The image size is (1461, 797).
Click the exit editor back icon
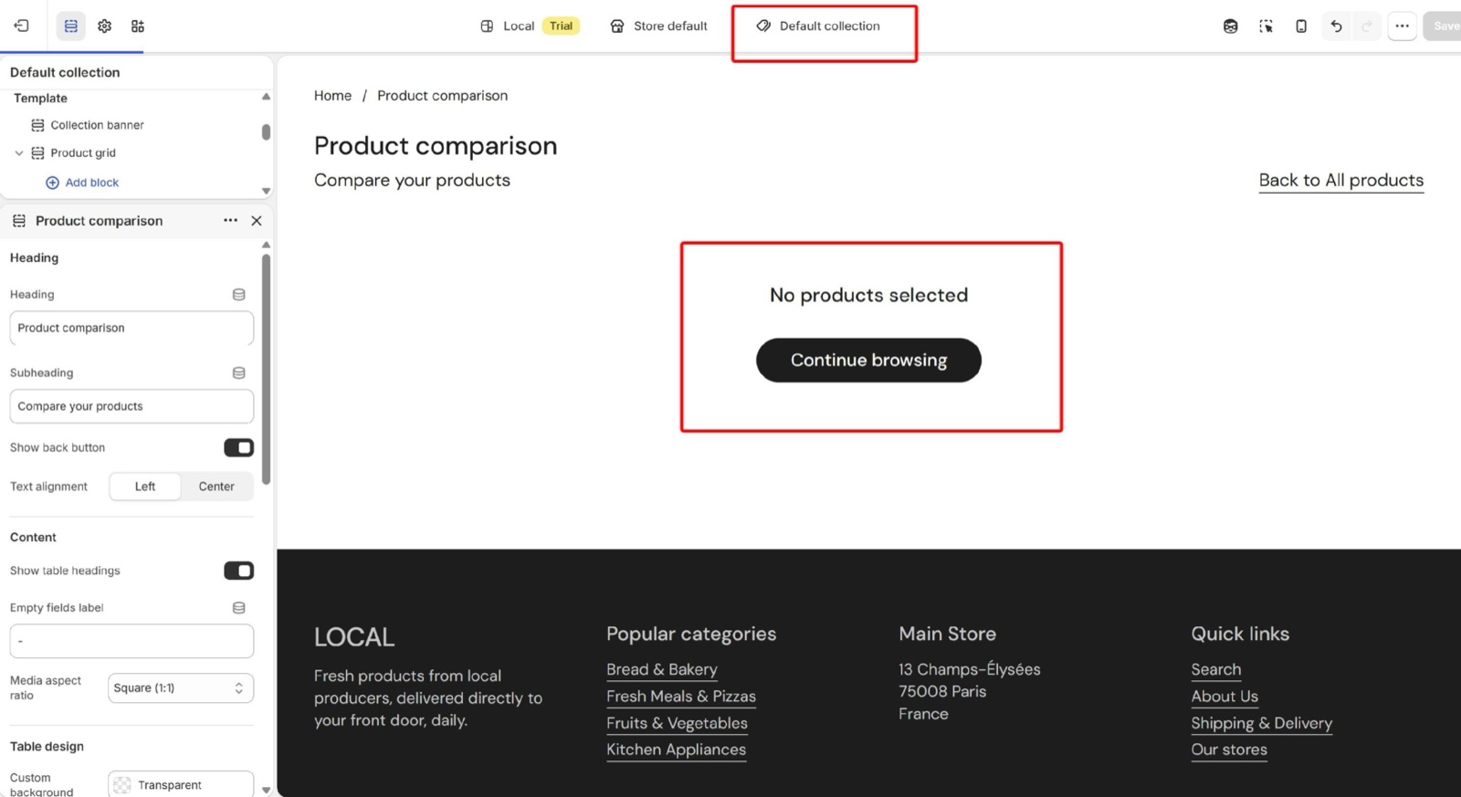coord(22,26)
